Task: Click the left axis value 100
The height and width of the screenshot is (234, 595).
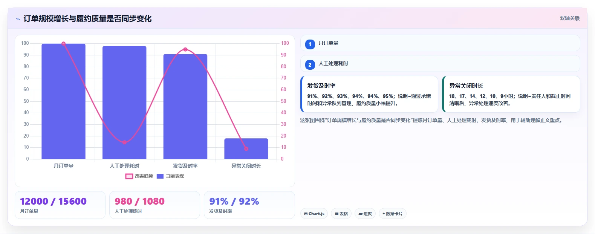Action: pos(25,43)
